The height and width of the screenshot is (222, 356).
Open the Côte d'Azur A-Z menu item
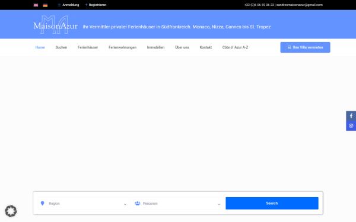tap(235, 47)
